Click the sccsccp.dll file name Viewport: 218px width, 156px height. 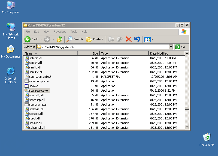pos(36,114)
